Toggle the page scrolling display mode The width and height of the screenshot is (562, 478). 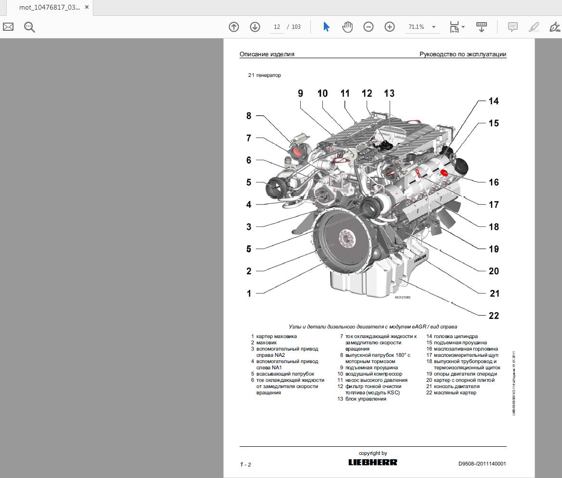pos(482,27)
